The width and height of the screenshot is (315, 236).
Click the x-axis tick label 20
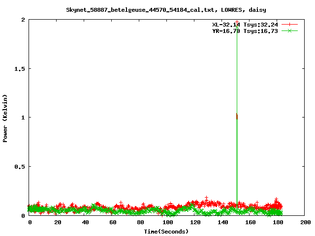(x=58, y=222)
